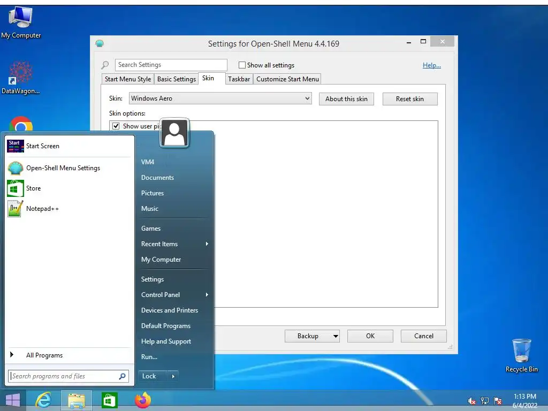Click the taskbar clock showing 1:13 PM
548x411 pixels.
click(525, 401)
